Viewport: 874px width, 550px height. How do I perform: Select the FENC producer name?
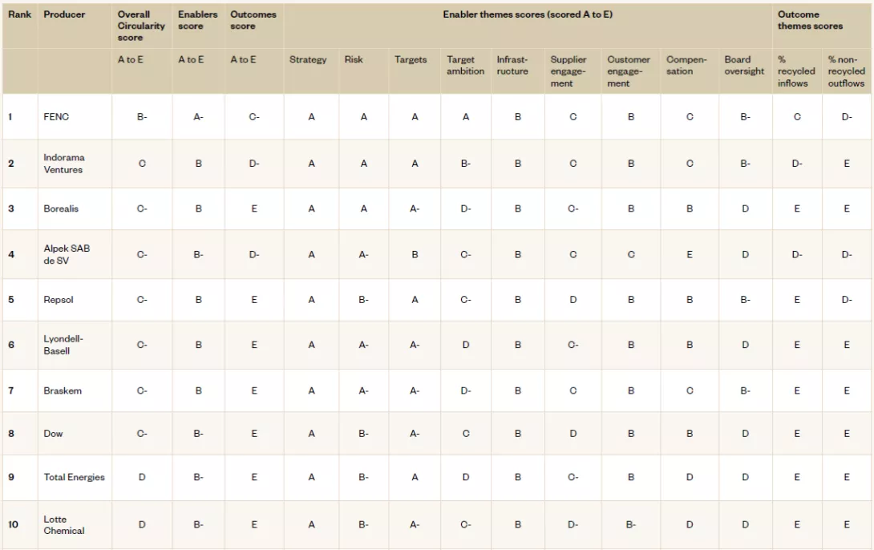pyautogui.click(x=56, y=117)
